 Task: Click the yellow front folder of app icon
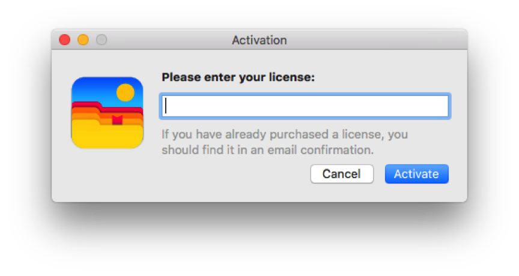click(x=107, y=136)
